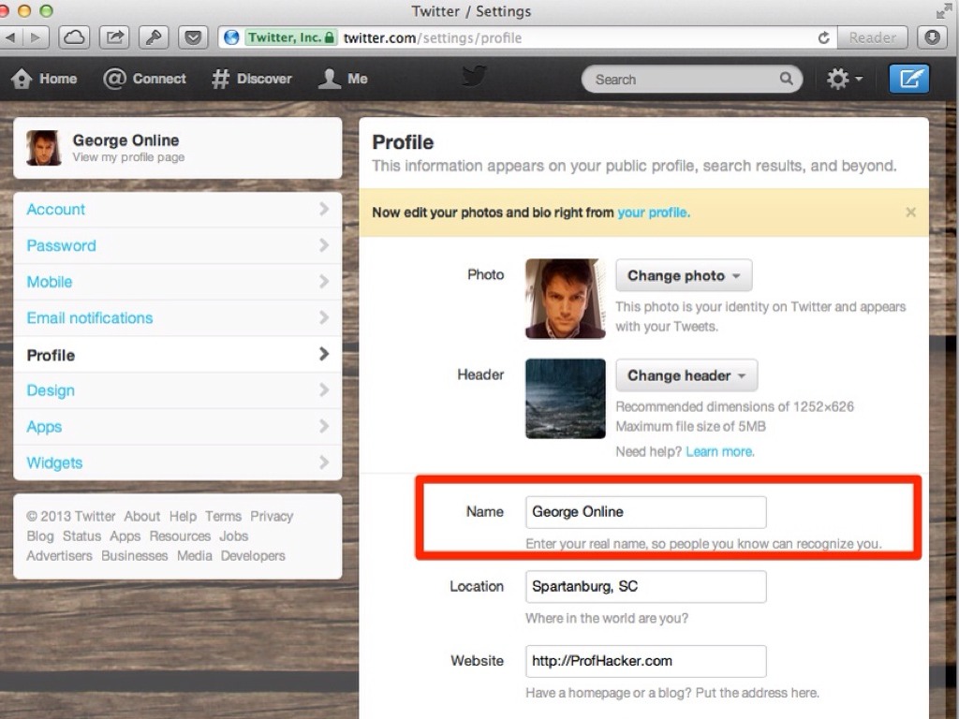Follow the 'your profile' link
Viewport: 959px width, 719px height.
tap(653, 213)
